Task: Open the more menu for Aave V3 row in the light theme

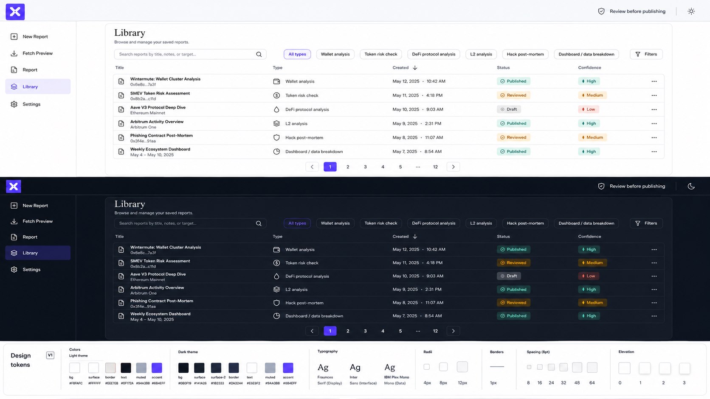Action: click(654, 109)
